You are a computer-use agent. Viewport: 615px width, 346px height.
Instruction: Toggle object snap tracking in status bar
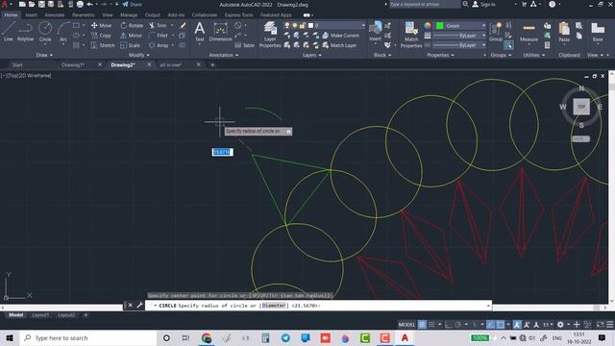[x=491, y=325]
